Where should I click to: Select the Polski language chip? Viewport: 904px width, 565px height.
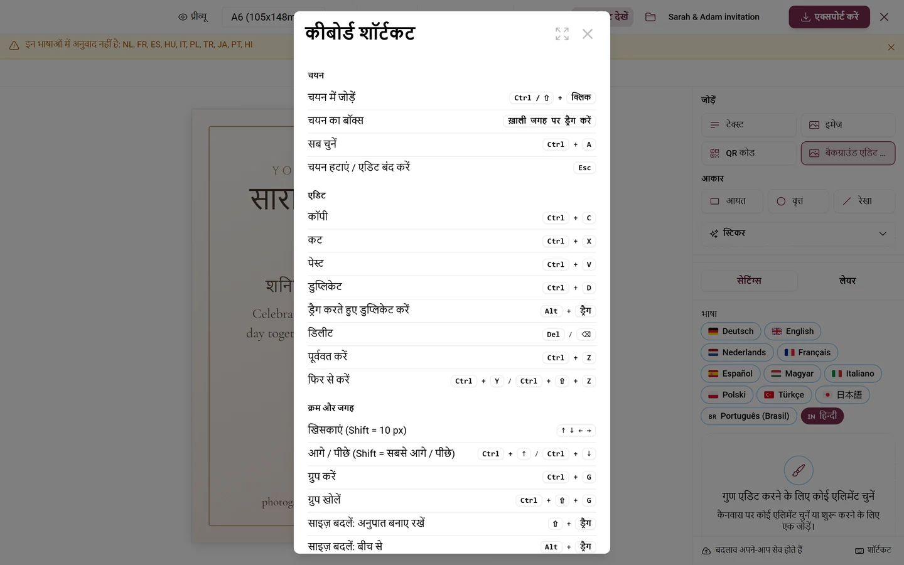727,395
